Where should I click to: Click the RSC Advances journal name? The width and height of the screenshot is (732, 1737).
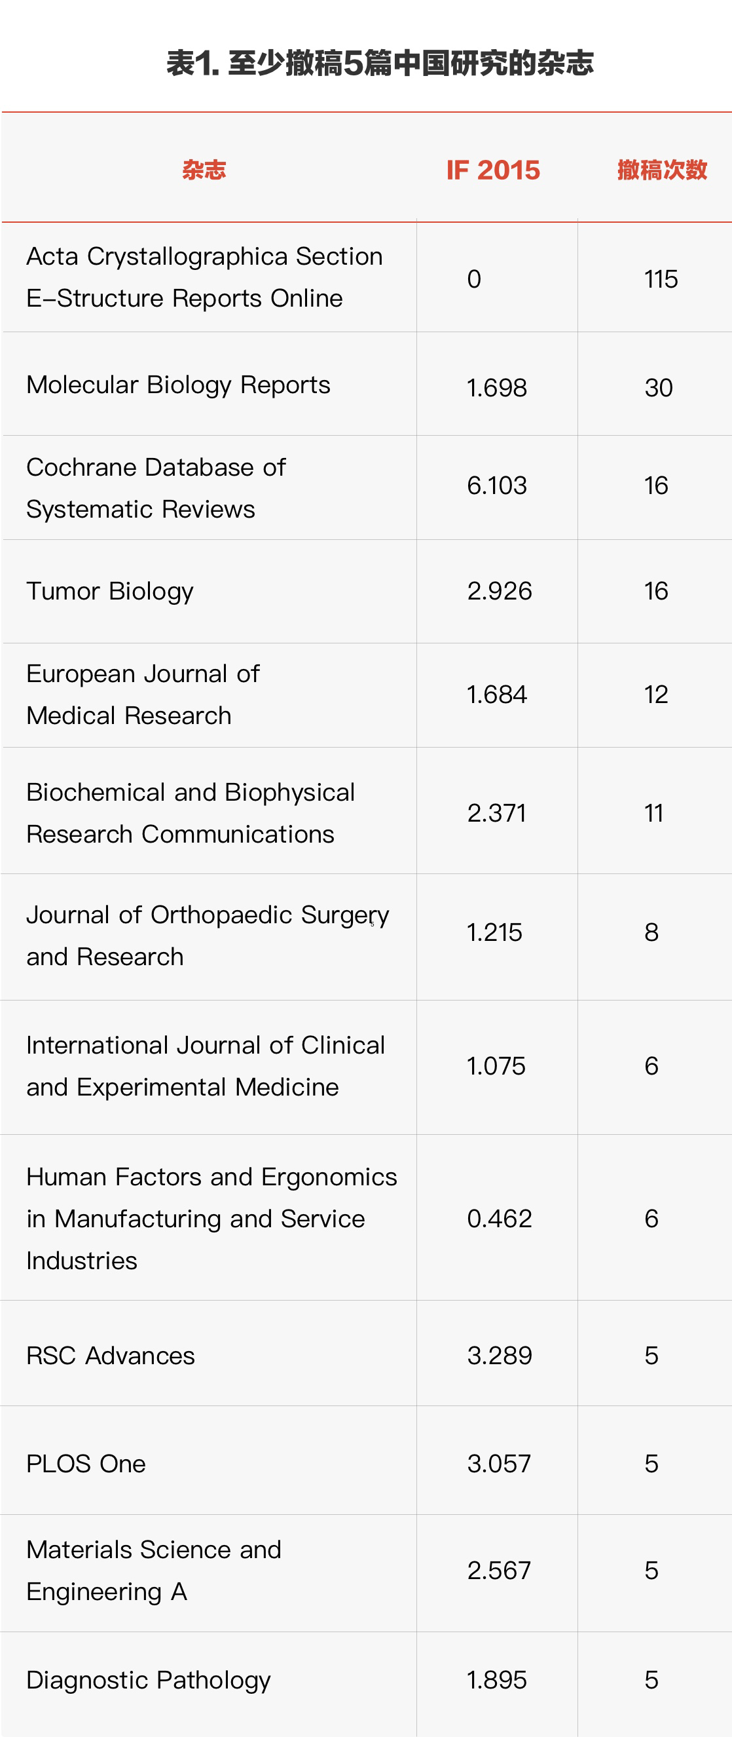(x=110, y=1356)
